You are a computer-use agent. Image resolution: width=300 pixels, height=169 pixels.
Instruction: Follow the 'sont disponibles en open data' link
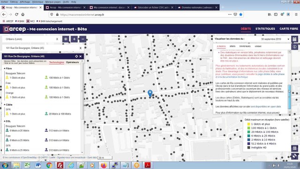pyautogui.click(x=266, y=107)
